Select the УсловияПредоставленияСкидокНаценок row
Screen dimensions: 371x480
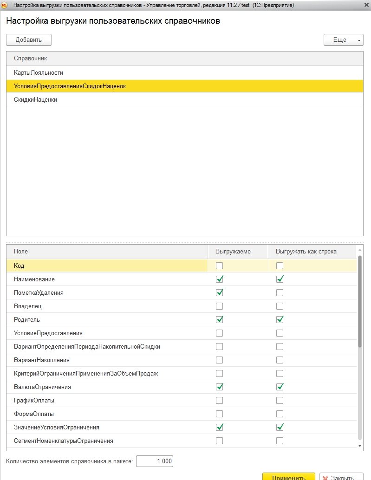click(185, 86)
